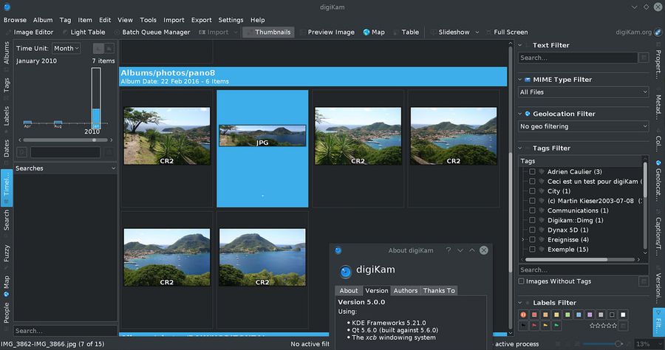Adjust the thumbnail zoom slider
The height and width of the screenshot is (350, 665).
[x=602, y=343]
